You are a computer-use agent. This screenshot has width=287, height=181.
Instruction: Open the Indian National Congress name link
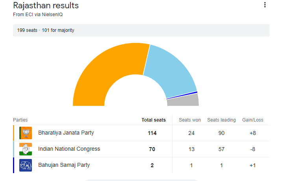(x=69, y=149)
